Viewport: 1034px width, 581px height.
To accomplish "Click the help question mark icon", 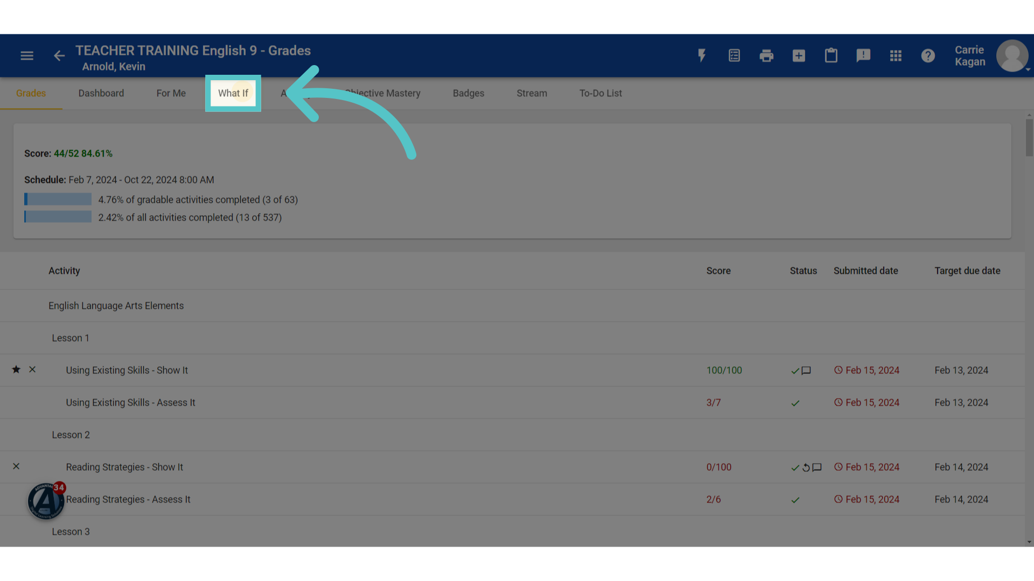I will 928,55.
